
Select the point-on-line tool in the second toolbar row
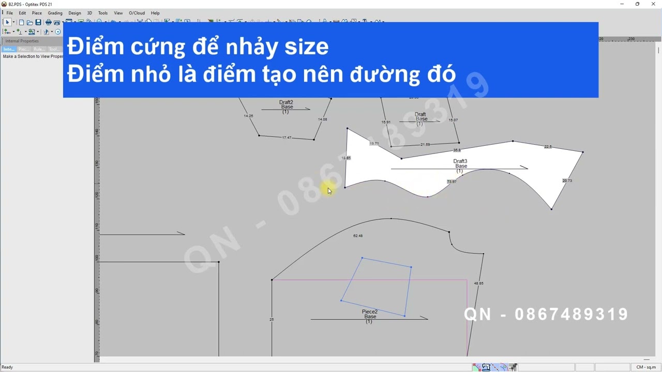point(7,32)
